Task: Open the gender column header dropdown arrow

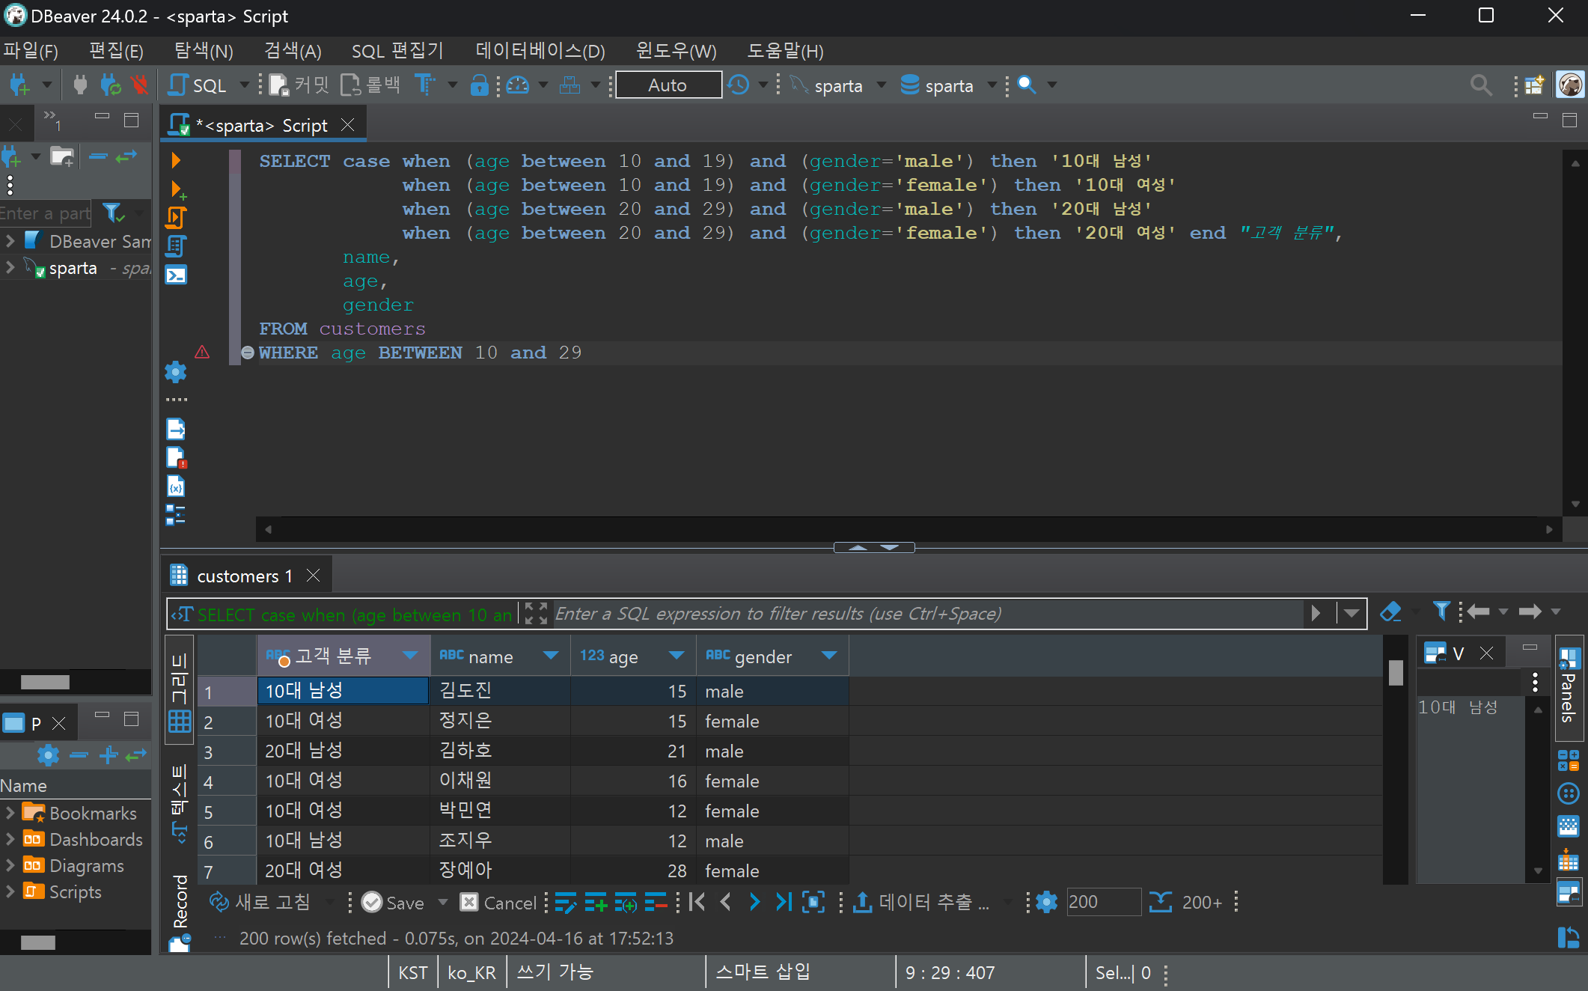Action: tap(829, 656)
